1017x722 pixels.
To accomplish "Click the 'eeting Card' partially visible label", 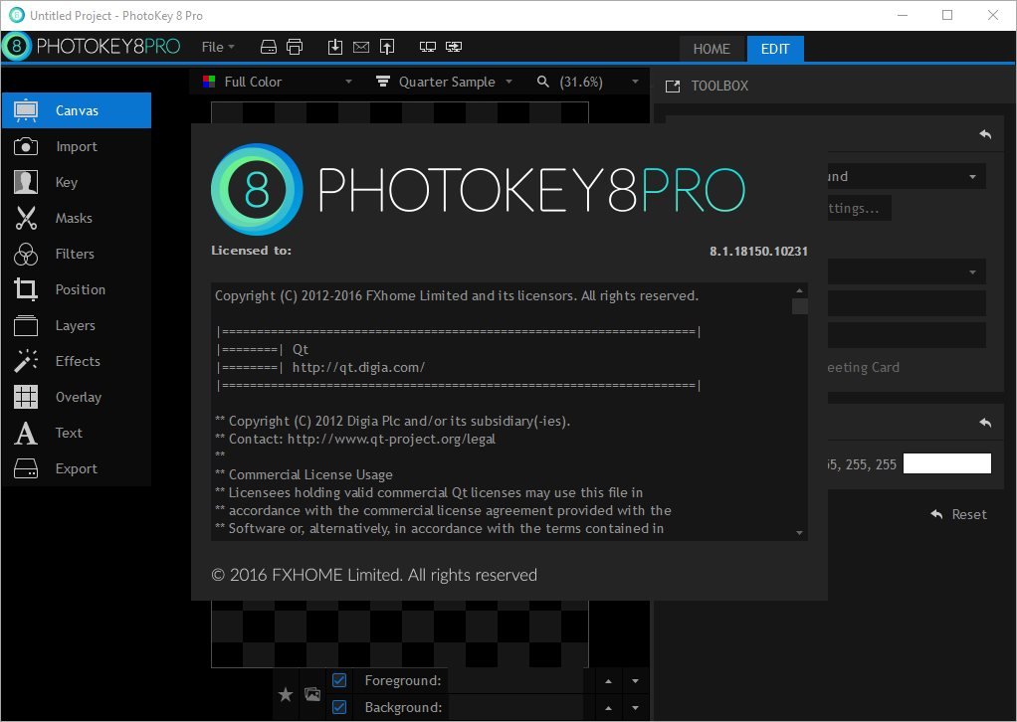I will click(x=864, y=368).
